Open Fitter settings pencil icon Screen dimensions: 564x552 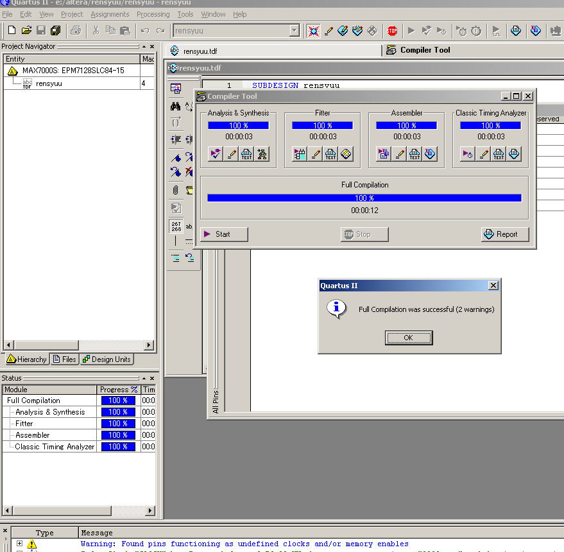[315, 154]
